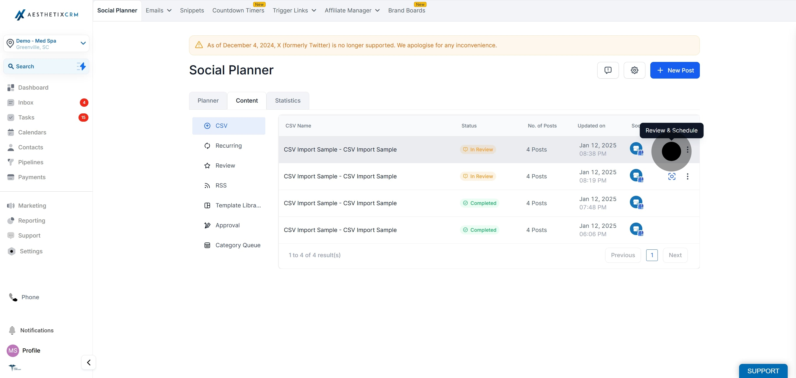The image size is (796, 378).
Task: Open the feedback message icon button
Action: click(x=608, y=70)
